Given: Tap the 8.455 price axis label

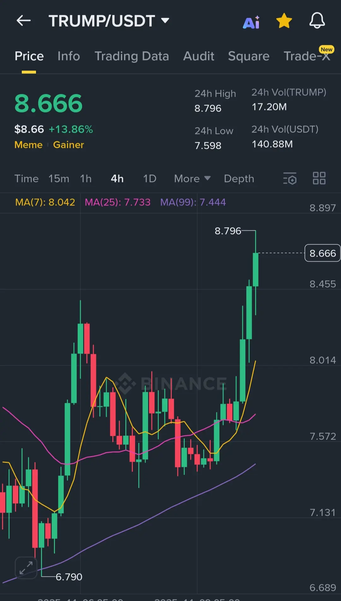Looking at the screenshot, I should [x=323, y=284].
